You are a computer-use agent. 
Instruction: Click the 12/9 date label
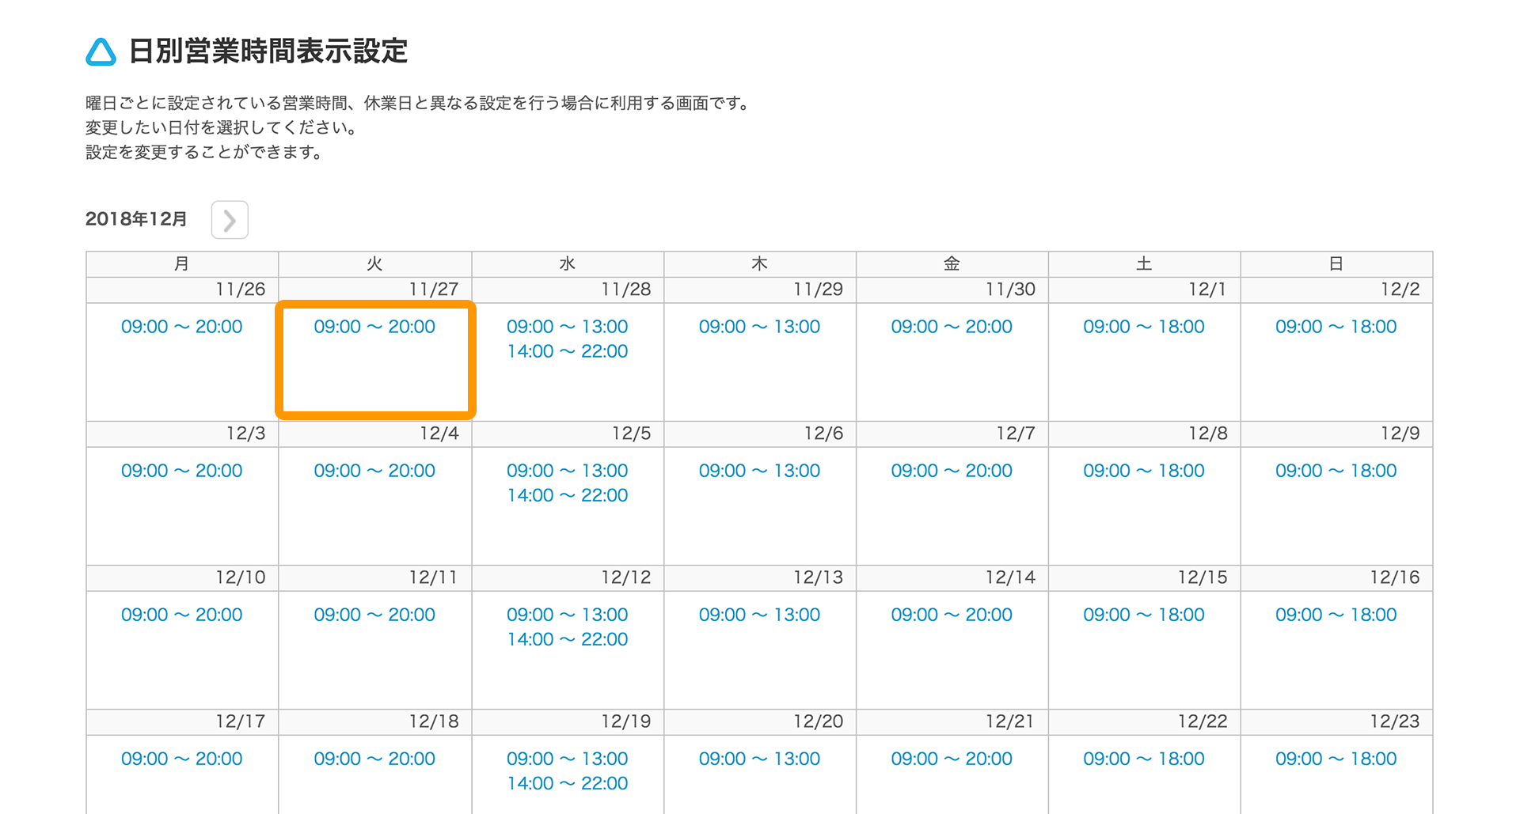pos(1400,434)
